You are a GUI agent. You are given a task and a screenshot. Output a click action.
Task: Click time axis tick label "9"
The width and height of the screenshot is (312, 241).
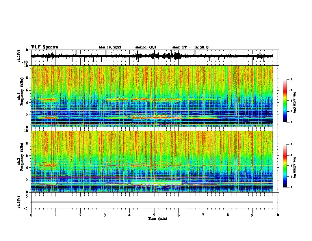point(252,215)
